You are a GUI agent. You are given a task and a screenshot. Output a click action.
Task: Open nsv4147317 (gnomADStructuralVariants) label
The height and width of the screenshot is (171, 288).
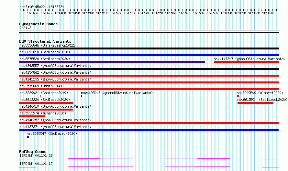249,59
